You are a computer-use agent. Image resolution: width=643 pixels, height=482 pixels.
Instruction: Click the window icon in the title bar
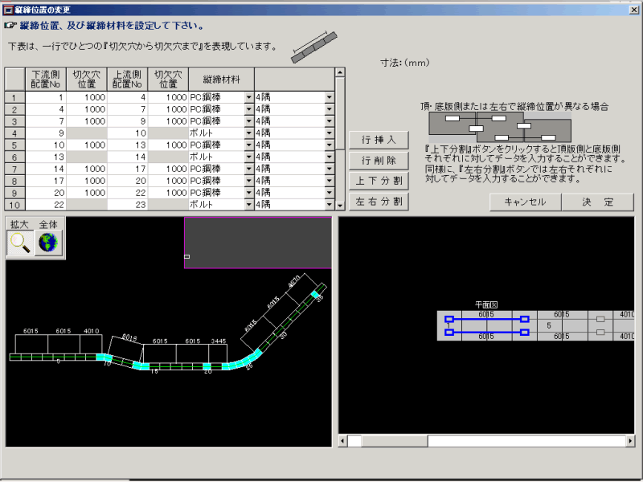pos(8,9)
